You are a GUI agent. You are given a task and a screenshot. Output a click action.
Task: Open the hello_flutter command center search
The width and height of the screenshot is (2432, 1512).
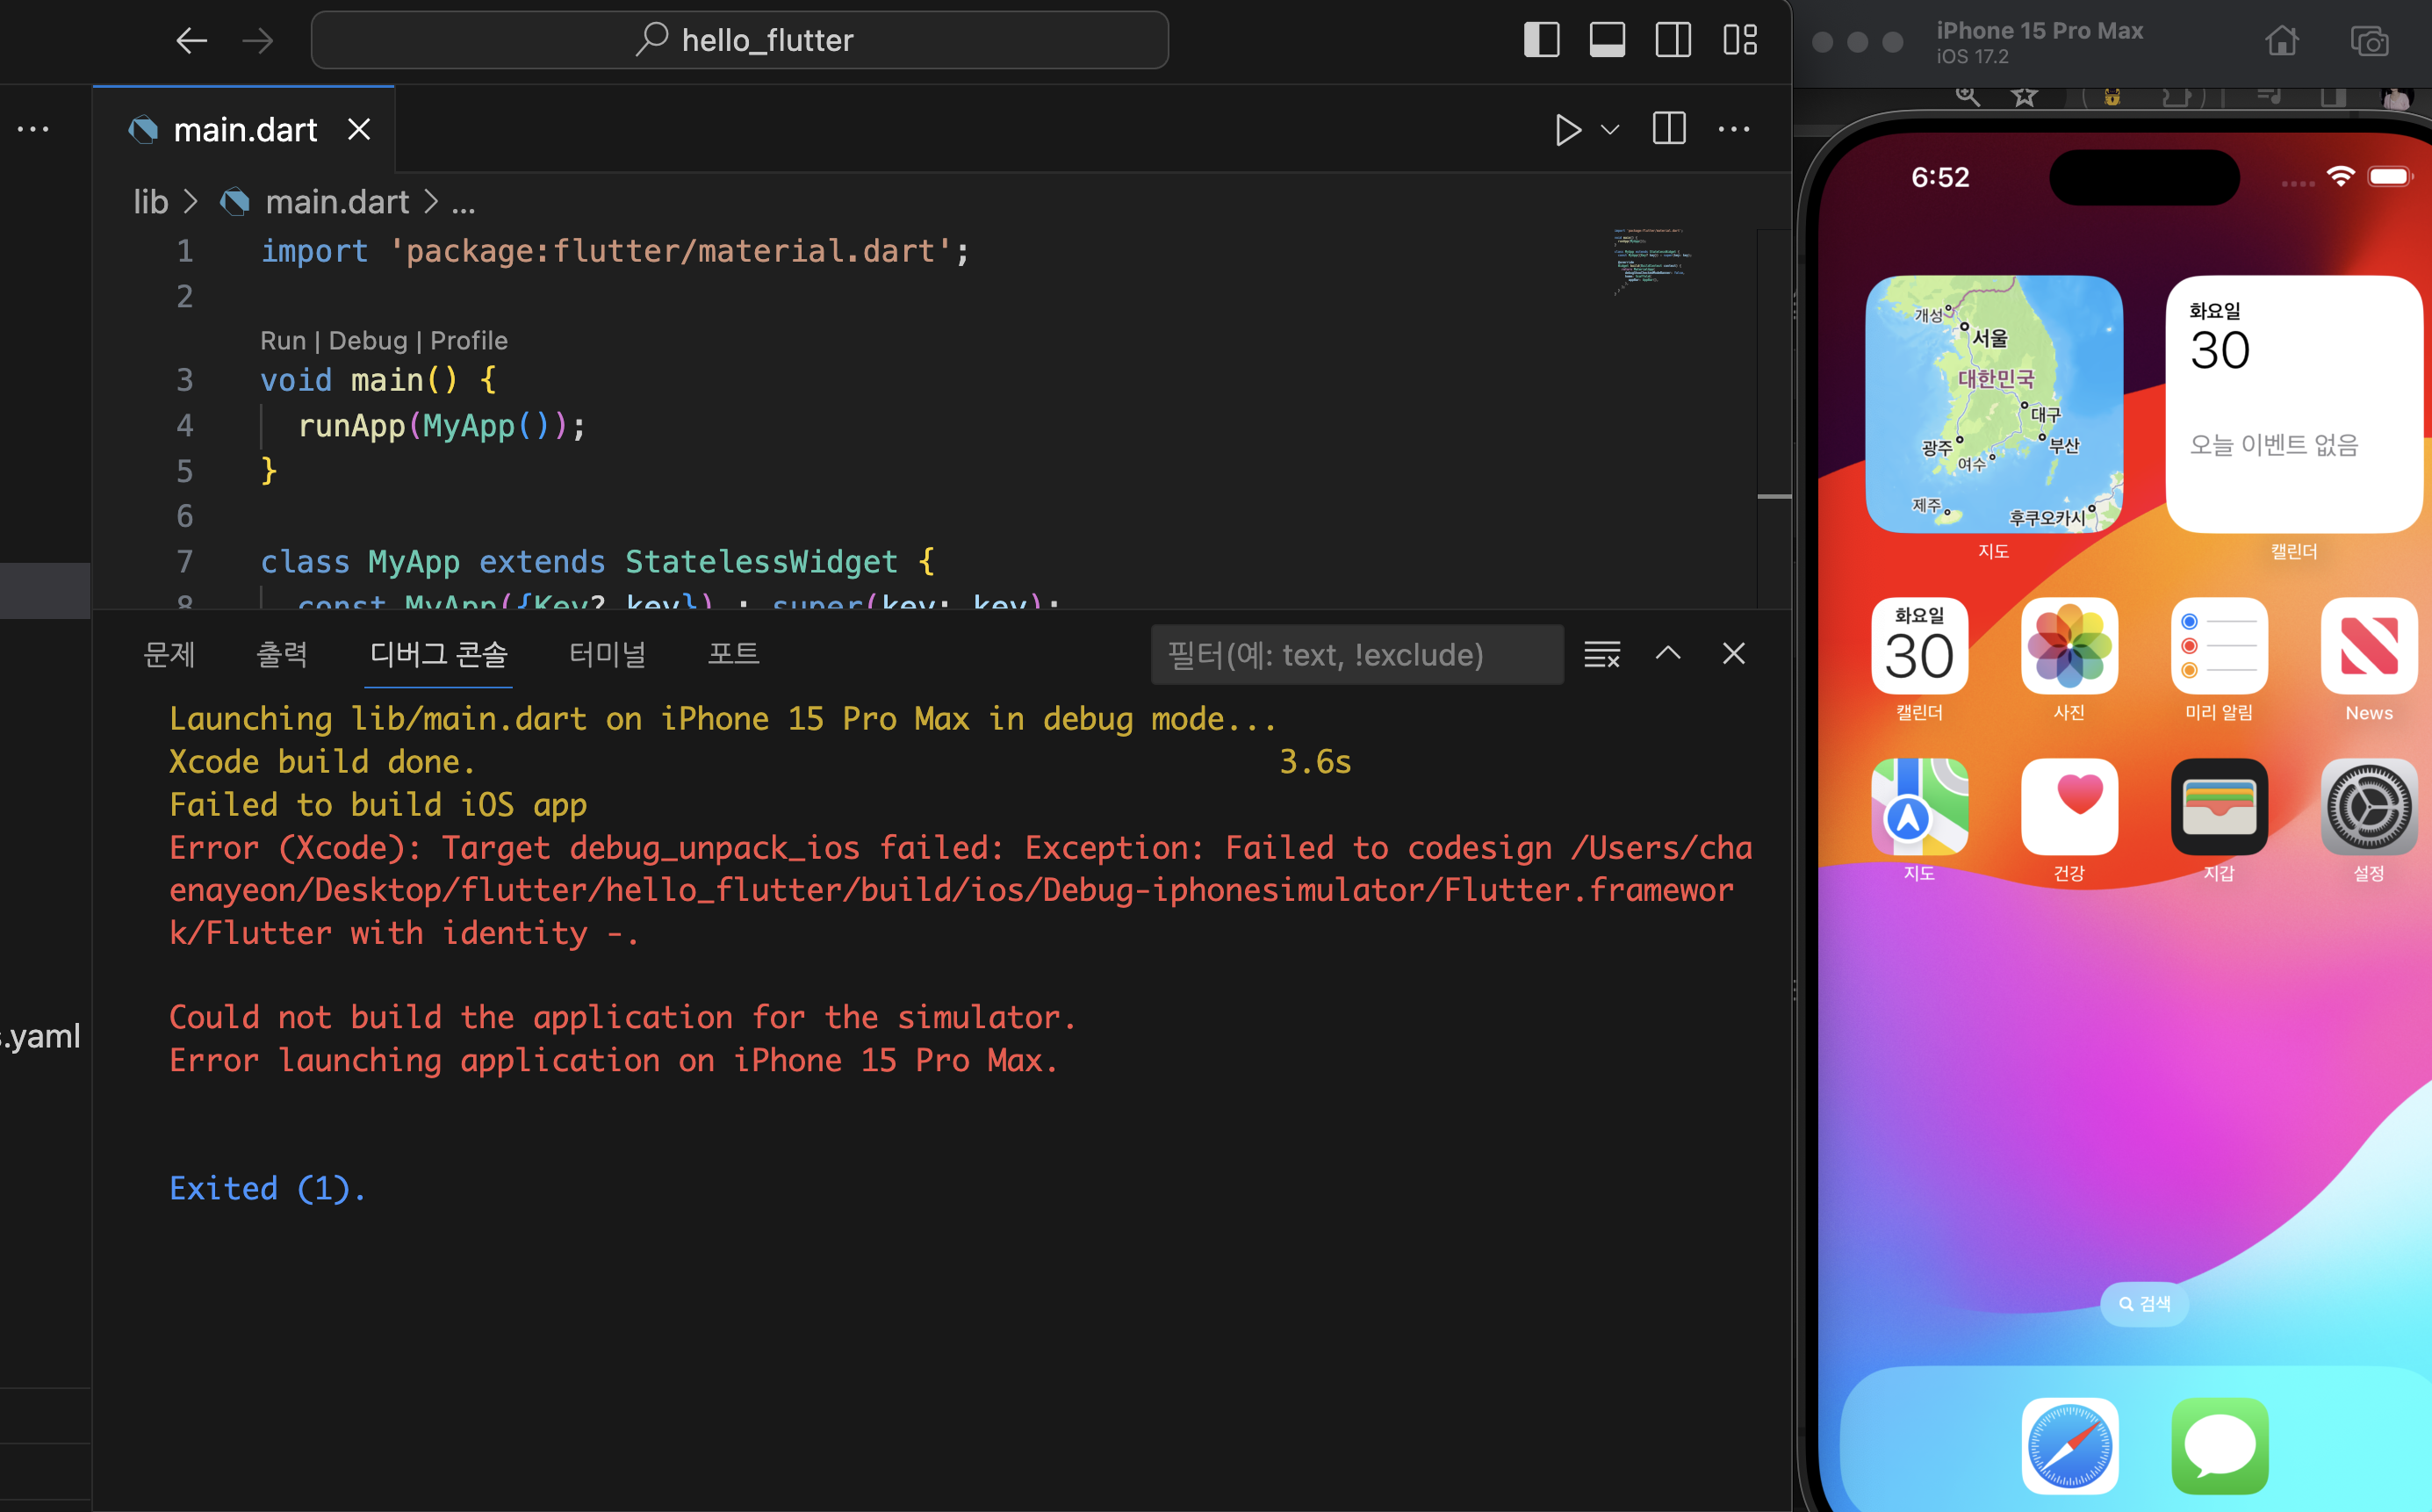coord(740,40)
